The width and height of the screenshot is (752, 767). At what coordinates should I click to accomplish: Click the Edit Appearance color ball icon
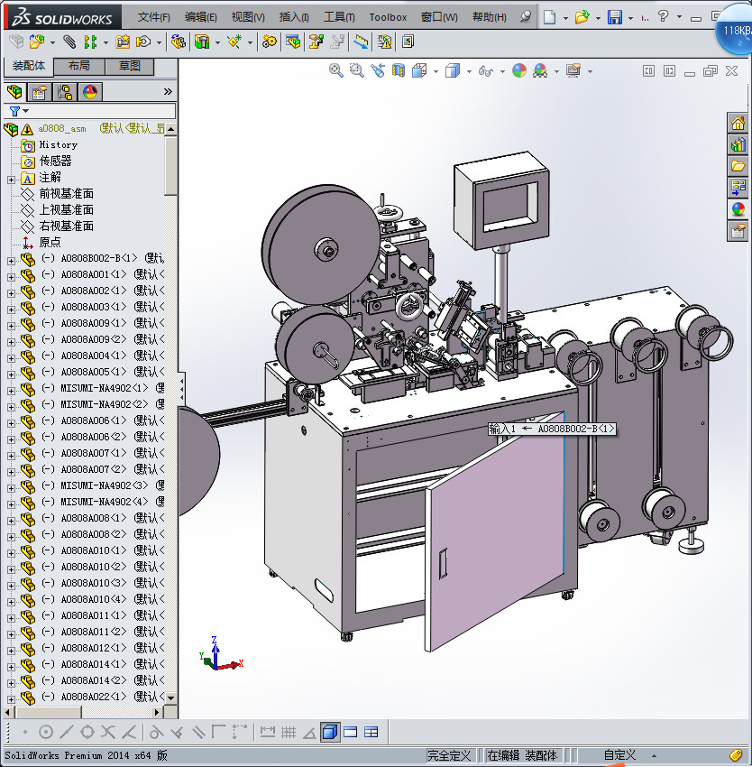tap(519, 70)
